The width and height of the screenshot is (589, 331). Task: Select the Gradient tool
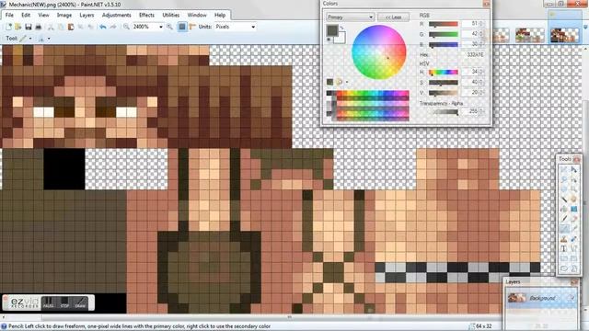point(574,209)
